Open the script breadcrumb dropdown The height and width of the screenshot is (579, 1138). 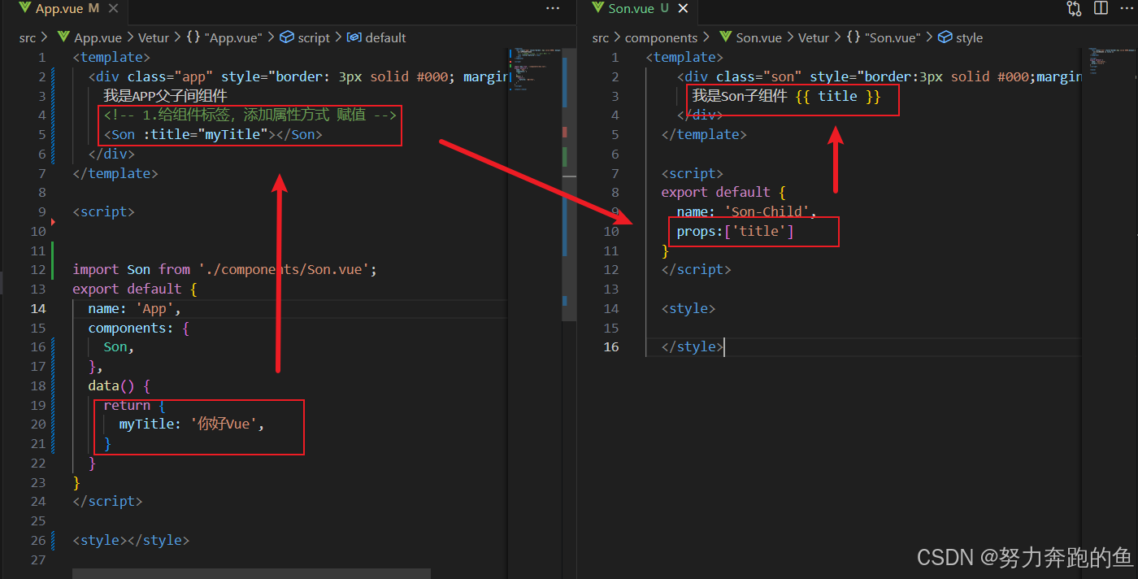click(x=314, y=37)
